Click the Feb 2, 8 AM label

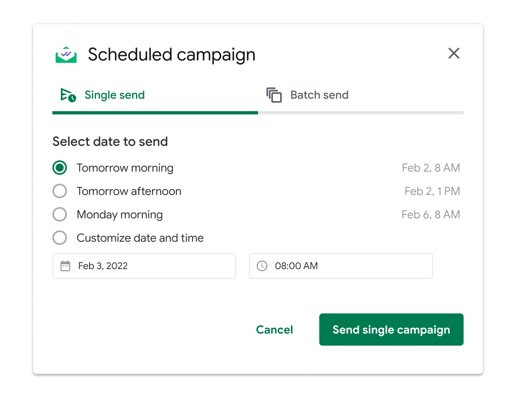[x=431, y=168]
